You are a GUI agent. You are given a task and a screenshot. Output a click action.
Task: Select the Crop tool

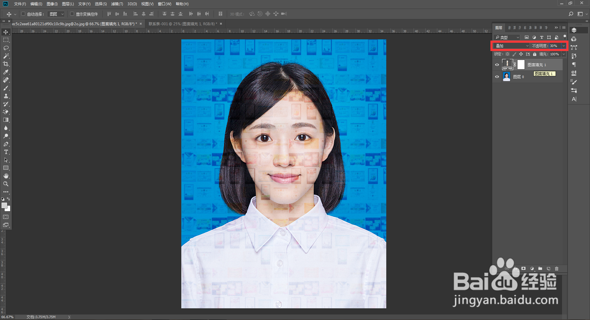coord(6,64)
